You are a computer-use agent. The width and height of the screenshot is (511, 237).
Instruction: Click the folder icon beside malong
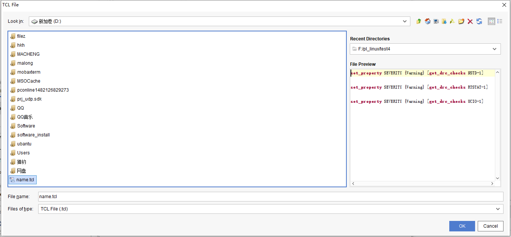coord(13,63)
